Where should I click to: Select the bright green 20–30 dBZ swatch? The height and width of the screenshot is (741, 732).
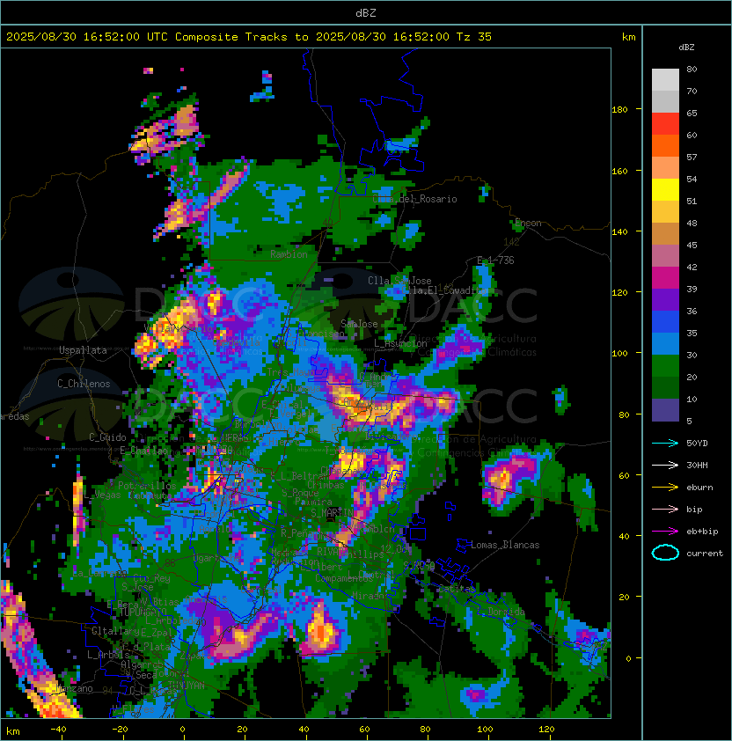point(665,366)
